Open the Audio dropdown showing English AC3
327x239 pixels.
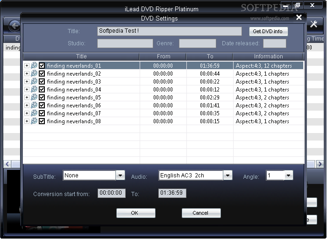[227, 175]
